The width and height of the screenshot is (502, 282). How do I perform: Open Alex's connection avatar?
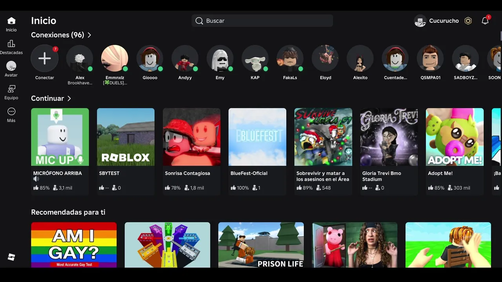pos(80,58)
